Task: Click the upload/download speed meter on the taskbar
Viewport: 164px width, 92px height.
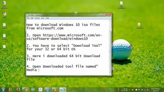Action: point(123,90)
